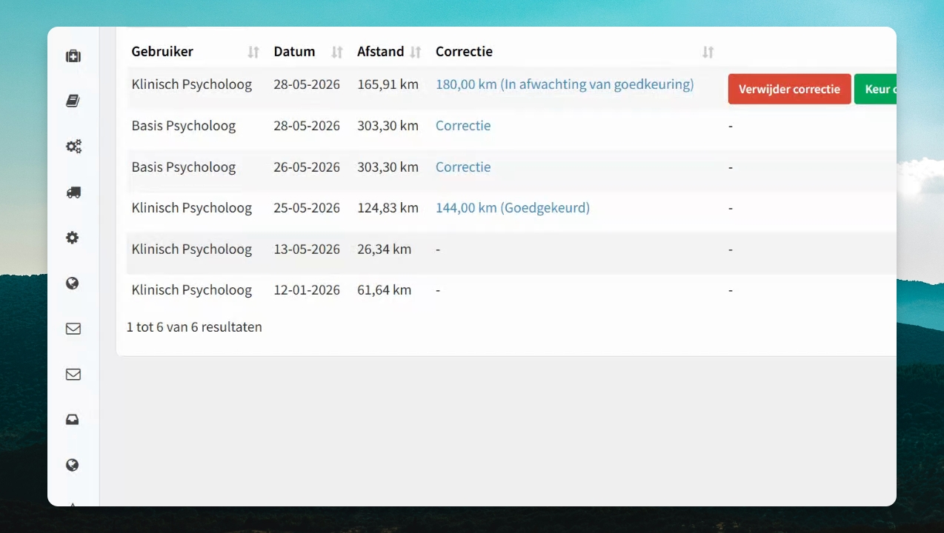Click the red Verwijder correctie button
944x533 pixels.
(789, 89)
